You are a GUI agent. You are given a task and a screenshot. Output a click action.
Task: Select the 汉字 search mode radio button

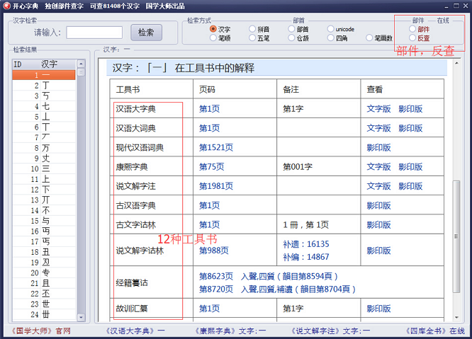[213, 29]
